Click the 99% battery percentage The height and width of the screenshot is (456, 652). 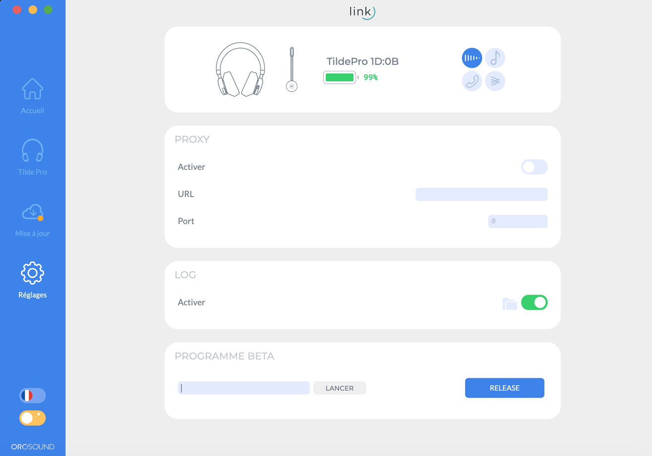(x=371, y=77)
